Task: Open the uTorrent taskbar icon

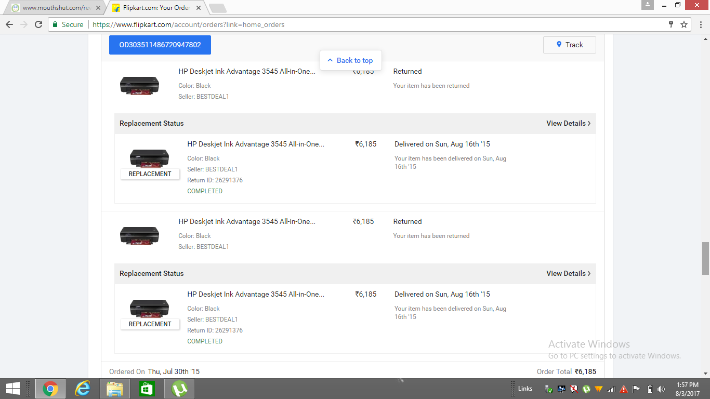Action: coord(179,388)
